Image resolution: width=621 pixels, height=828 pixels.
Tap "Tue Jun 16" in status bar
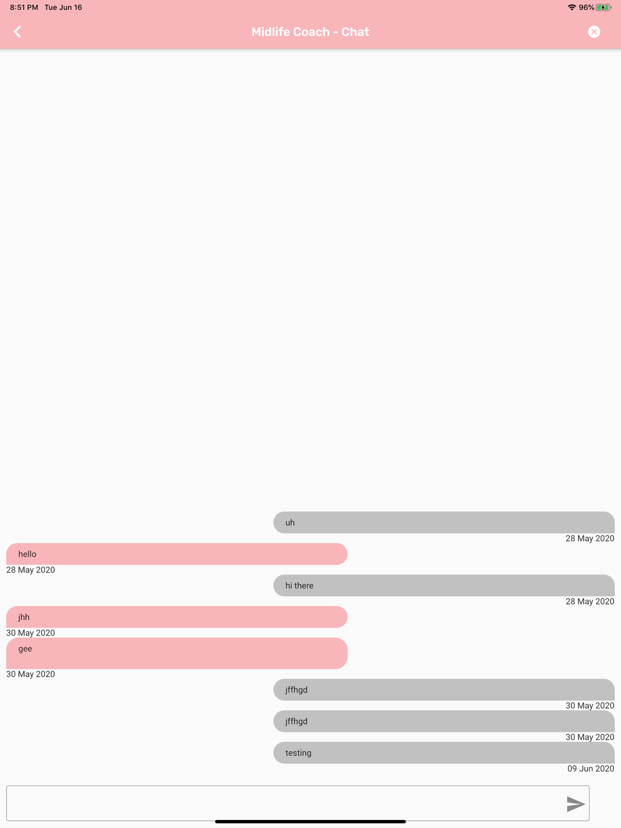(x=63, y=7)
